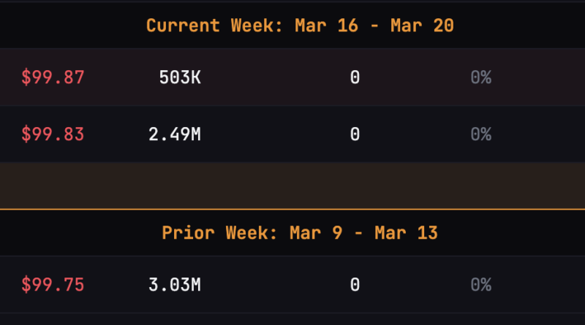Click the Current Week: Mar 16 - Mar 20 header
This screenshot has width=585, height=325.
coord(300,26)
